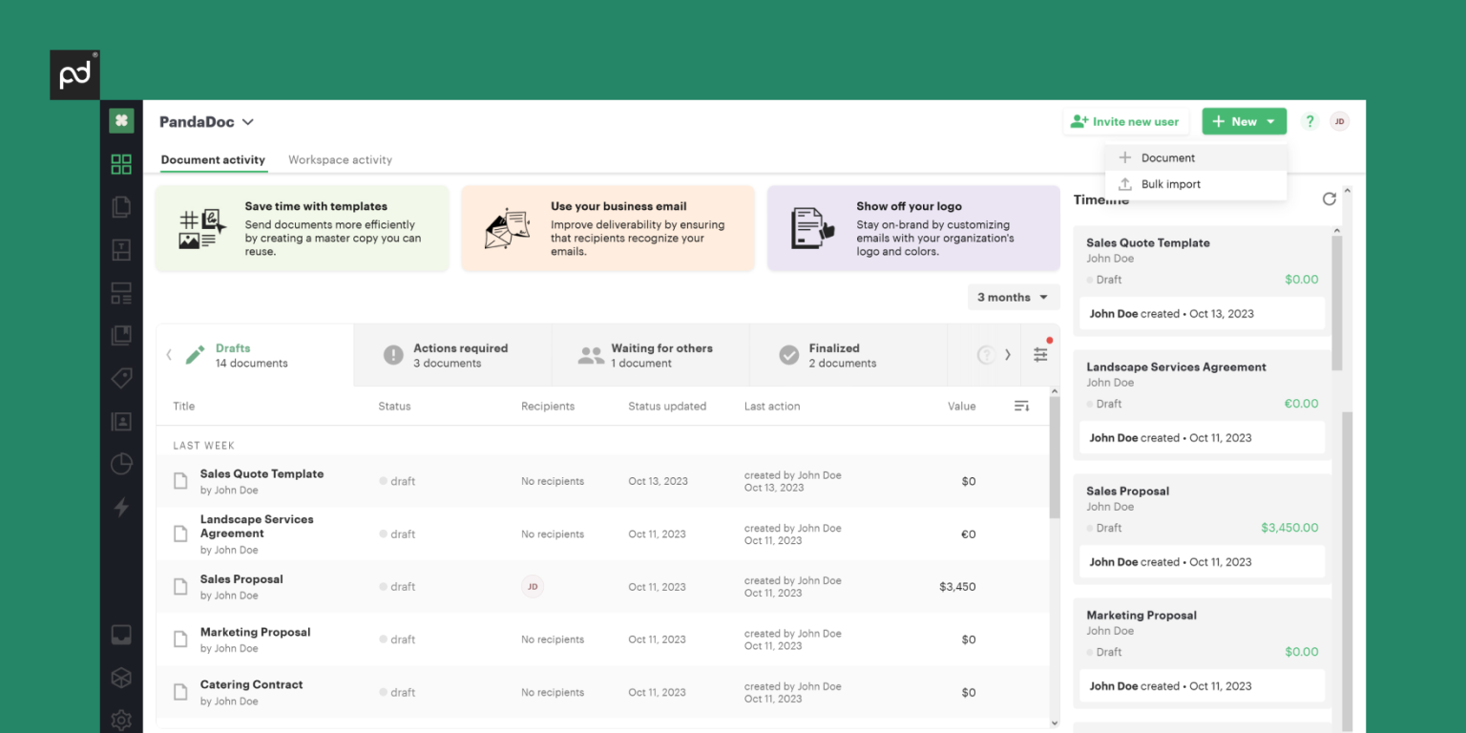Refresh the Timeline panel
The width and height of the screenshot is (1466, 733).
[x=1329, y=199]
